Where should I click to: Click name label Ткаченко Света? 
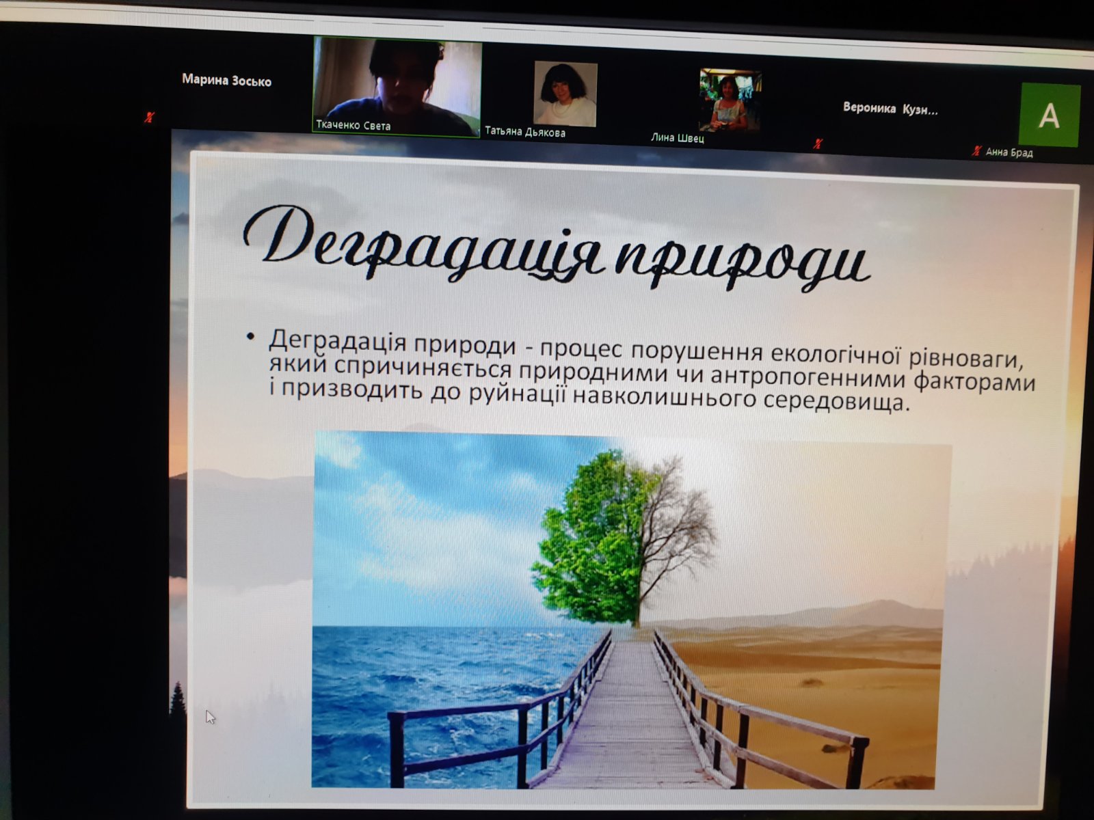353,126
